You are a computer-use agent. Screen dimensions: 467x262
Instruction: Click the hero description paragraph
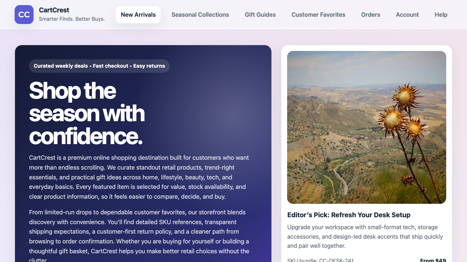[x=139, y=177]
